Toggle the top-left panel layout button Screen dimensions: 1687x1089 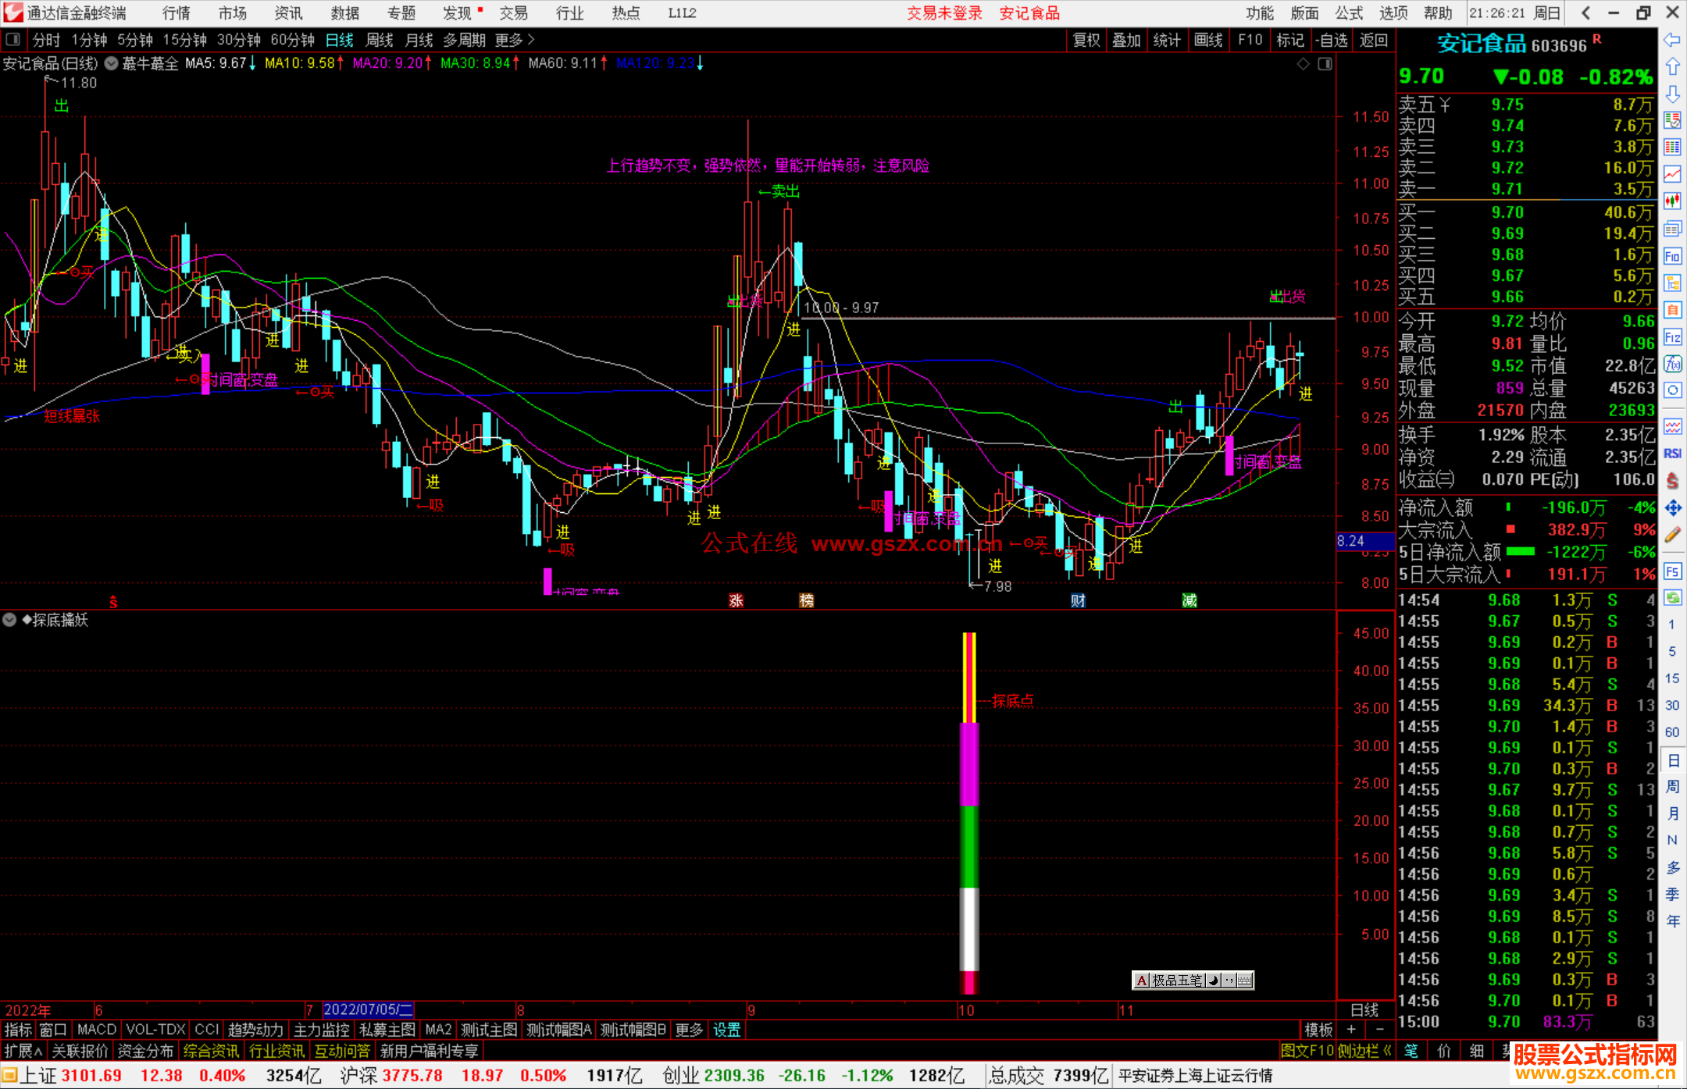12,40
